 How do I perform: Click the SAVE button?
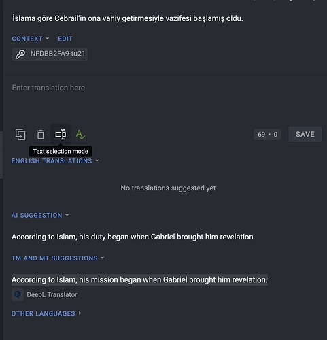tap(305, 134)
